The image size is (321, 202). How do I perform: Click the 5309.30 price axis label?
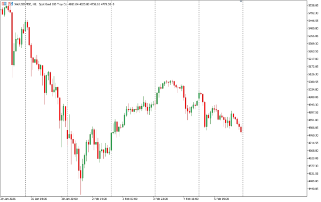[x=314, y=44]
